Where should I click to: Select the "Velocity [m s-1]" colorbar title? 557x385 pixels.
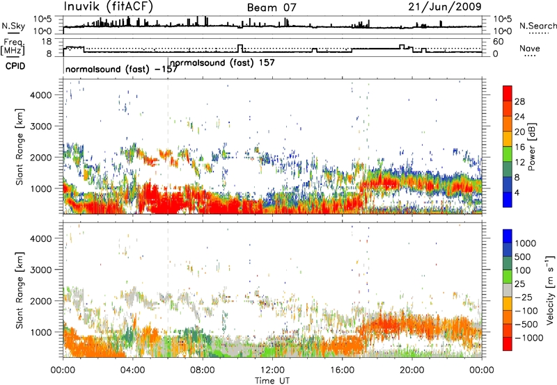(550, 290)
